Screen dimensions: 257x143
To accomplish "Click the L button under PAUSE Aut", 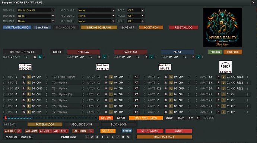I will click(151, 57).
